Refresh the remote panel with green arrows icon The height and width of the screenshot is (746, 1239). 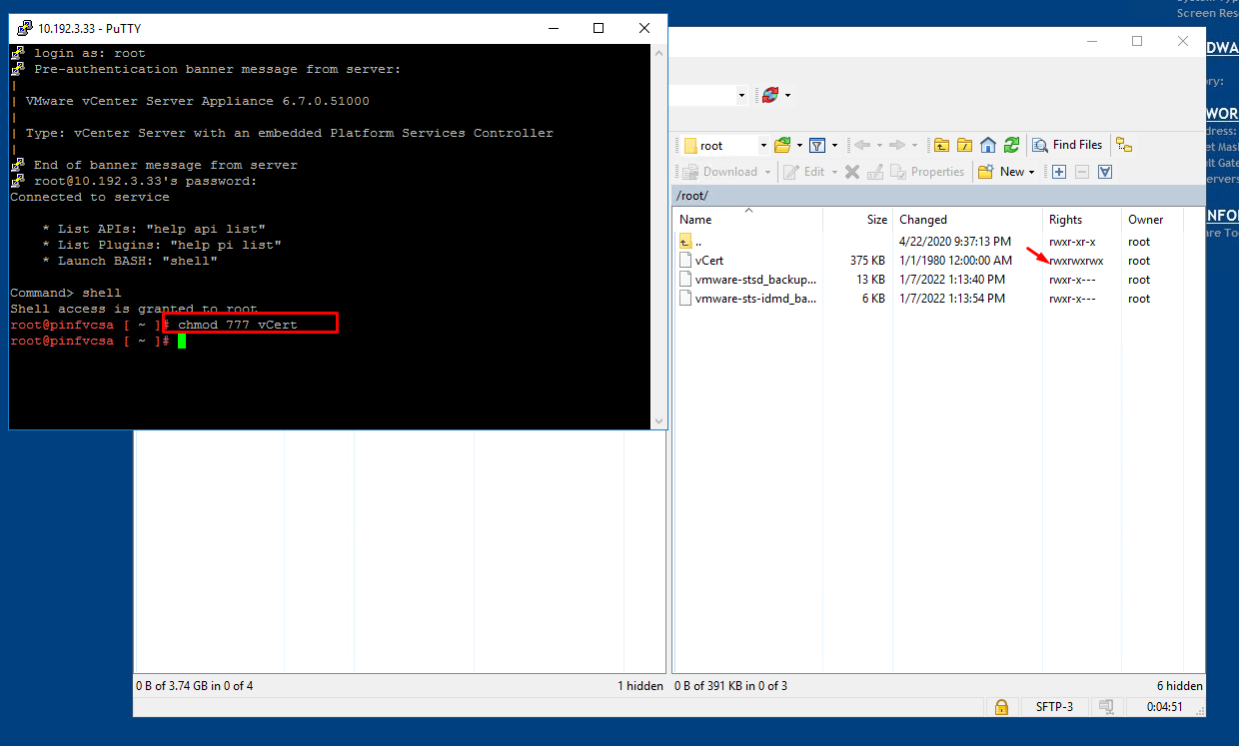(1011, 145)
